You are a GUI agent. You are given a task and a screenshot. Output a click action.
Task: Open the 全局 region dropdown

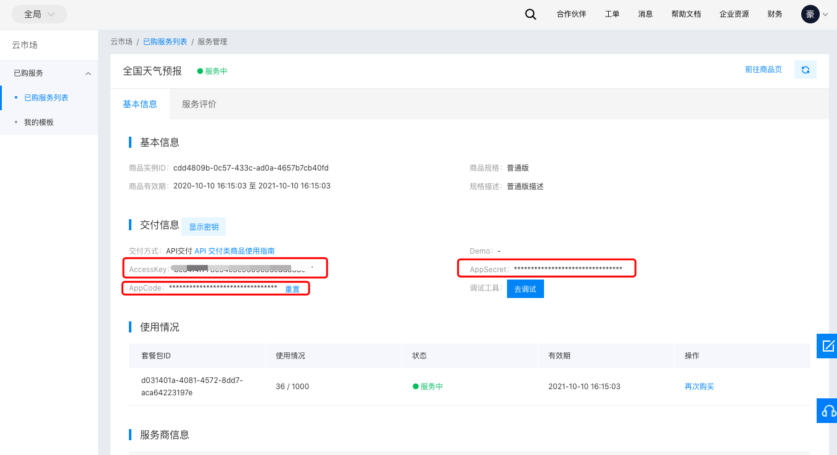pos(39,14)
